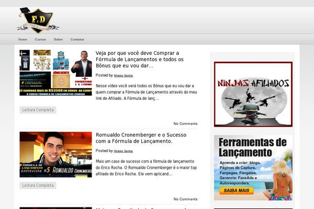Click the Moisés Santos author link on the Romualdo post
The height and width of the screenshot is (209, 314).
(124, 151)
